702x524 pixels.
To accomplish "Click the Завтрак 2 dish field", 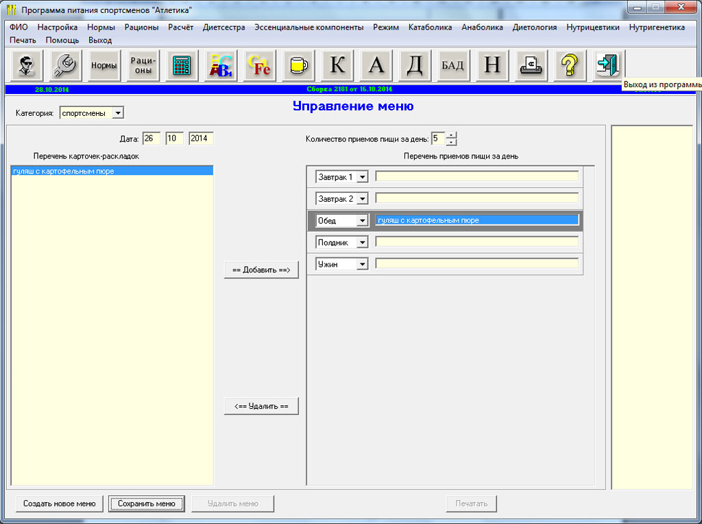I will [x=477, y=198].
